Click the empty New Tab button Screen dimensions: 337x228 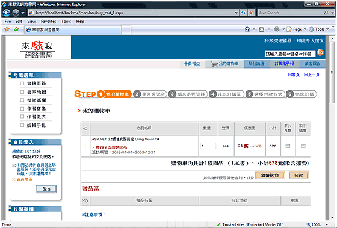(x=126, y=30)
